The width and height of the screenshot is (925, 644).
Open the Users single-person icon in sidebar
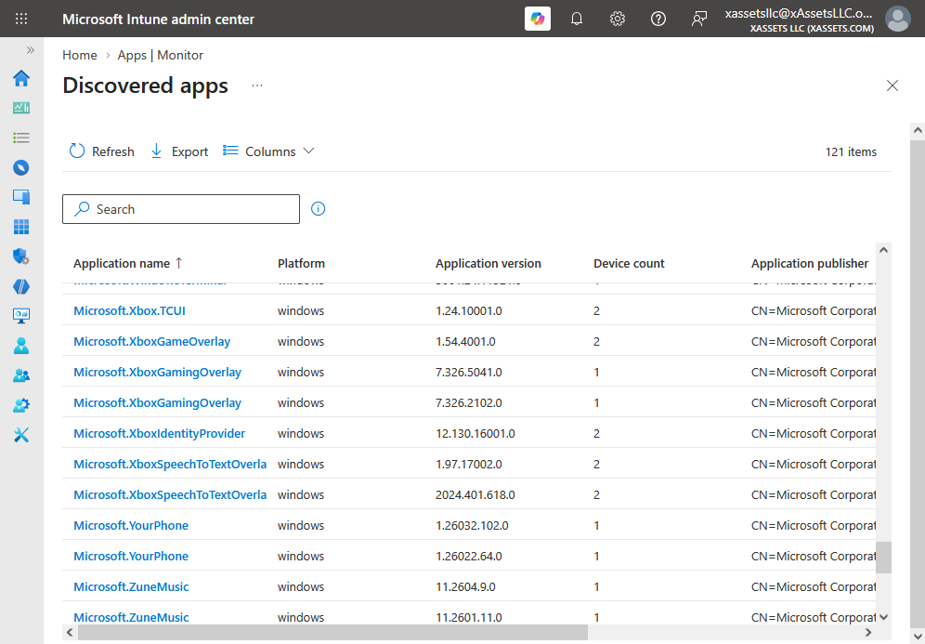pos(21,346)
